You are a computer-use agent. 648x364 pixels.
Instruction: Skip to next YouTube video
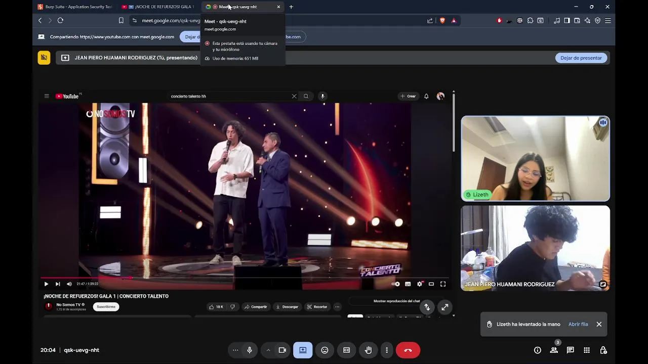coord(58,284)
